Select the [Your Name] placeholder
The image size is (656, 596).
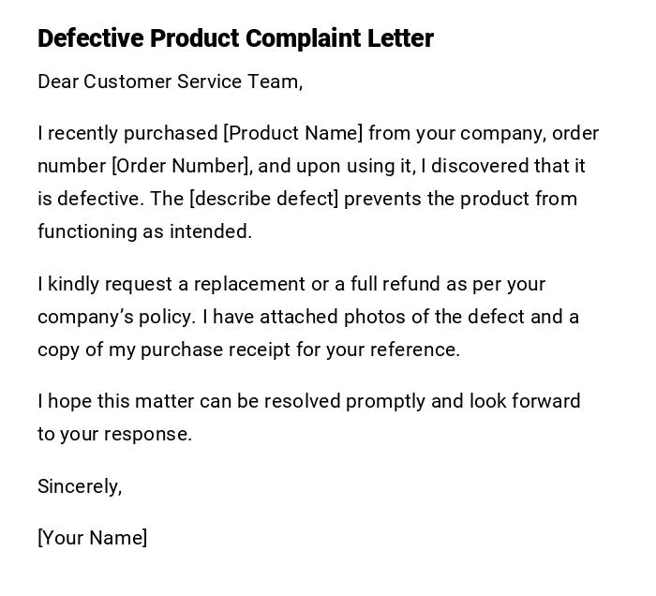coord(92,538)
